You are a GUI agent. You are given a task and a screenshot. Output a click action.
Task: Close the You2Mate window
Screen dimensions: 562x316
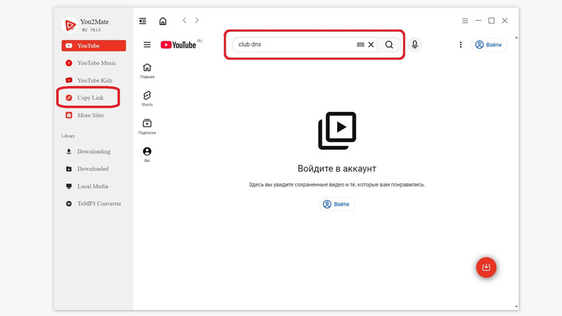tap(504, 21)
